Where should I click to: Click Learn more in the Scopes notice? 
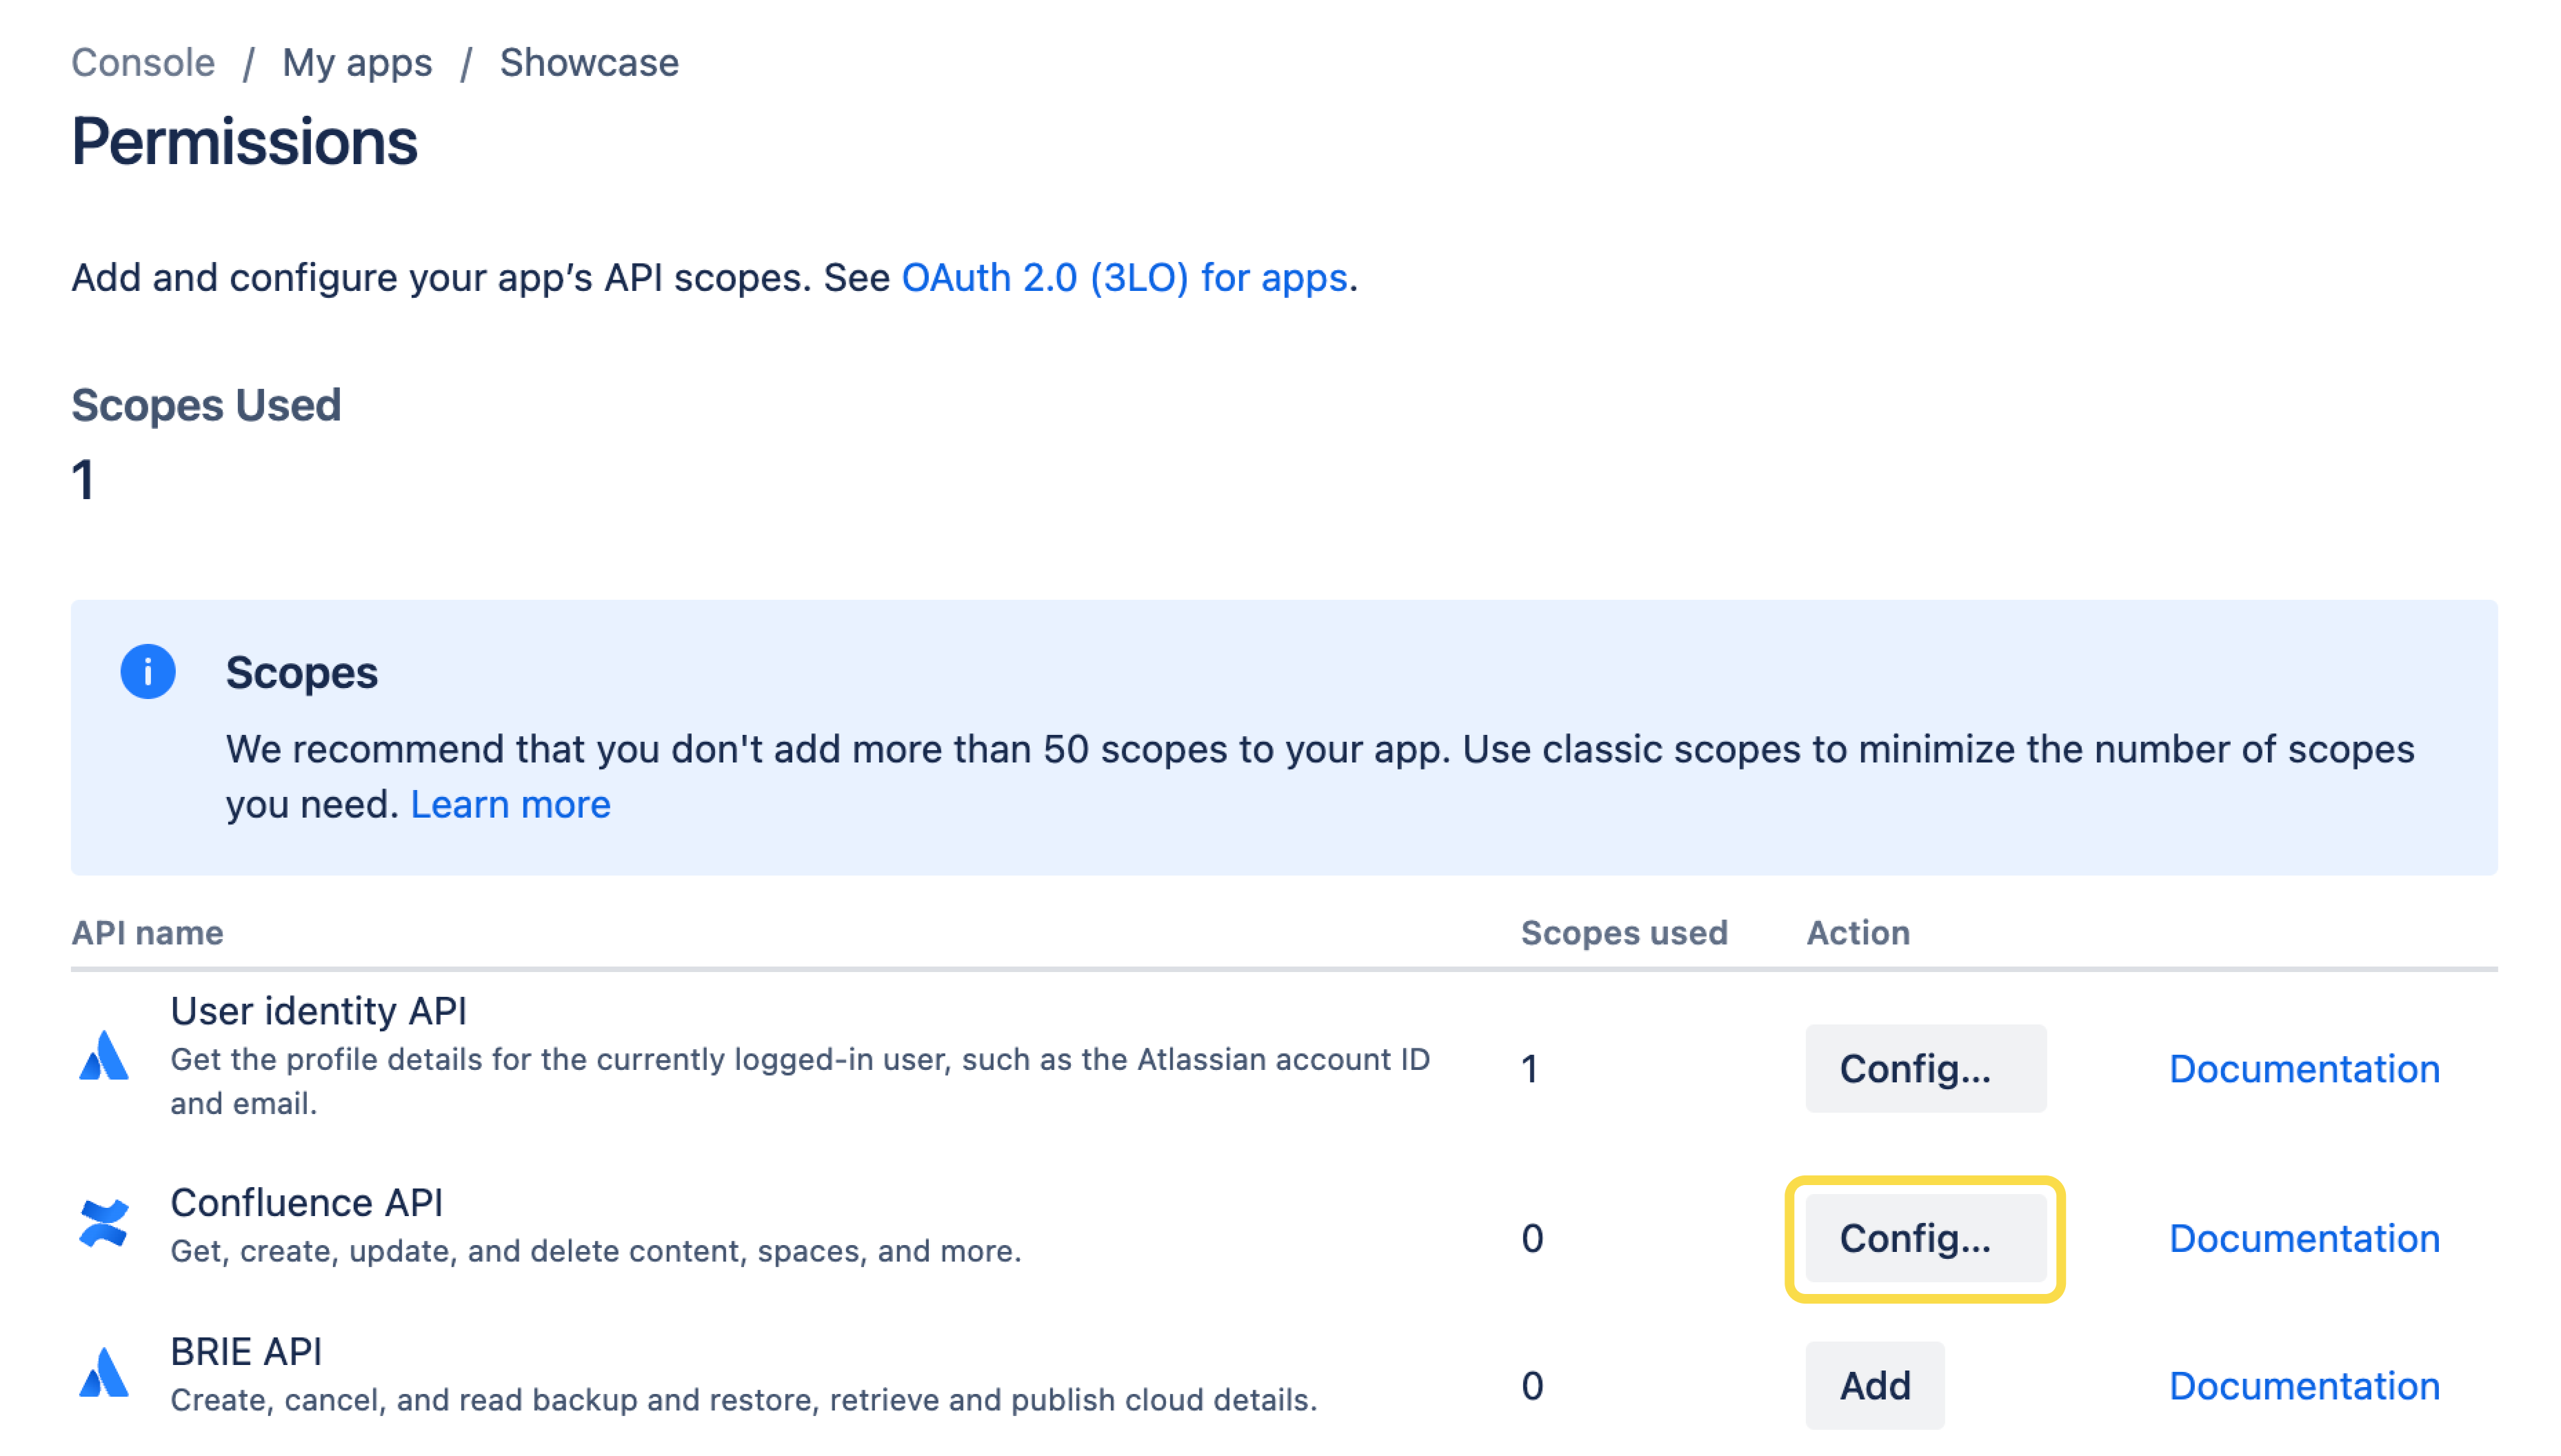click(x=511, y=804)
